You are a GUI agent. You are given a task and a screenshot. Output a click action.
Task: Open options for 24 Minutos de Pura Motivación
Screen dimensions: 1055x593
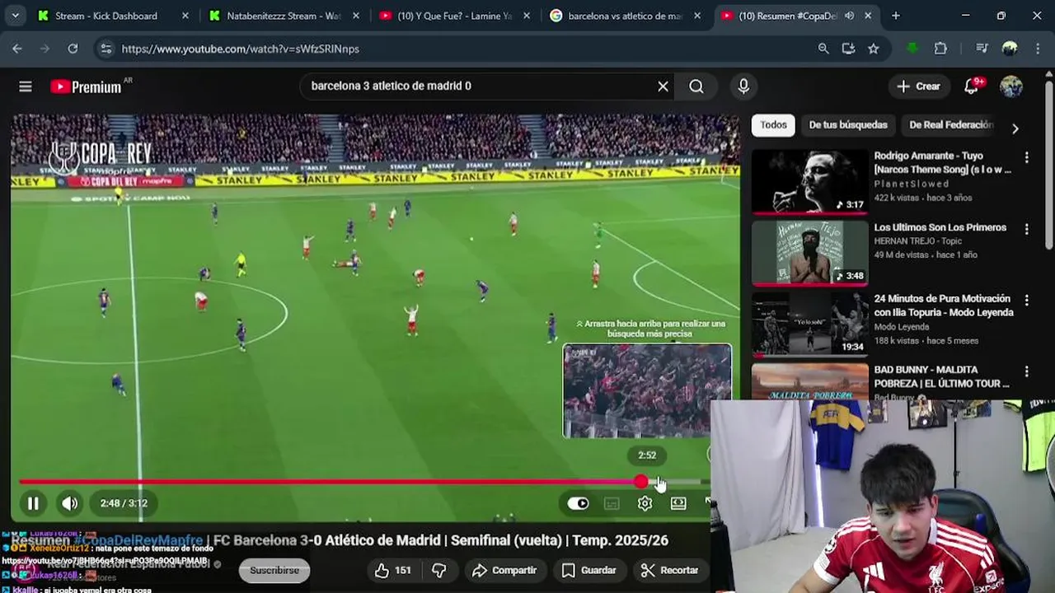pyautogui.click(x=1027, y=300)
